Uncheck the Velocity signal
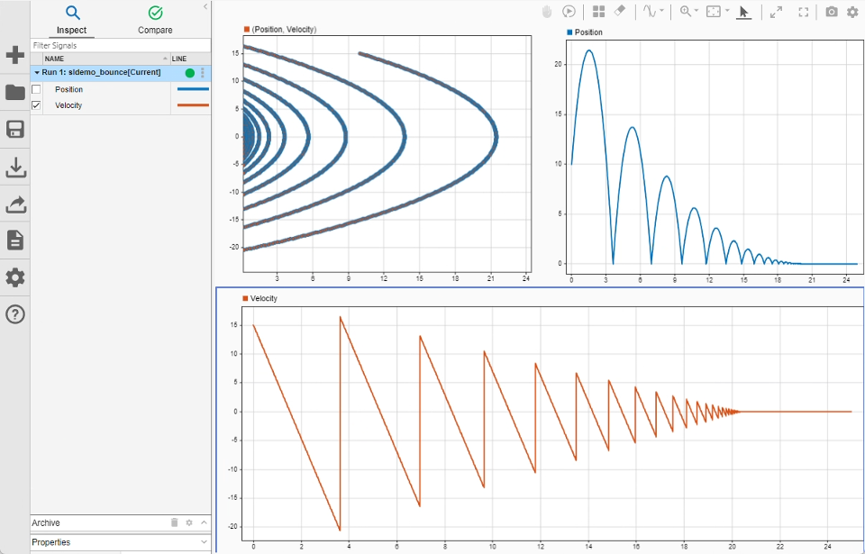865x554 pixels. pos(36,105)
